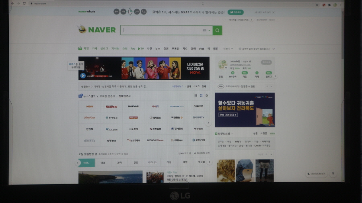Close the Naver Whale promotion banner
This screenshot has height=203, width=362.
coord(274,12)
